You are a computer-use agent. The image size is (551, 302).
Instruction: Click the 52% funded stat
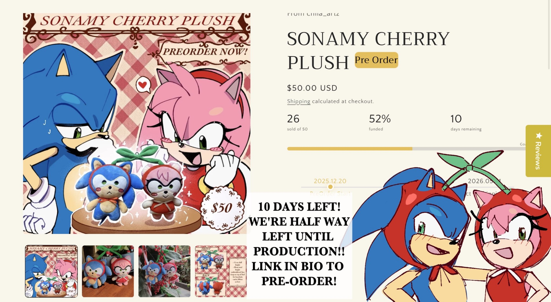(x=379, y=122)
